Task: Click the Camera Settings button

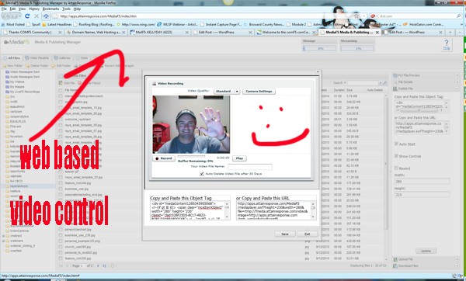Action: (259, 92)
